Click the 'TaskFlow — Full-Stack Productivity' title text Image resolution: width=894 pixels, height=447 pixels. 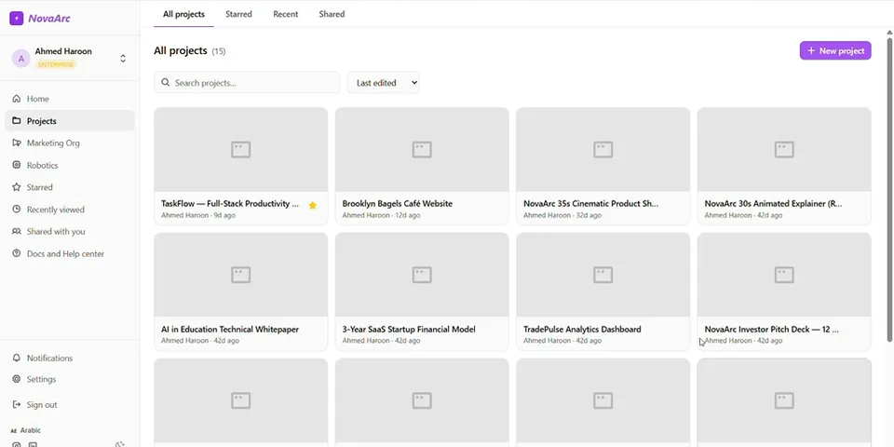[x=230, y=204]
